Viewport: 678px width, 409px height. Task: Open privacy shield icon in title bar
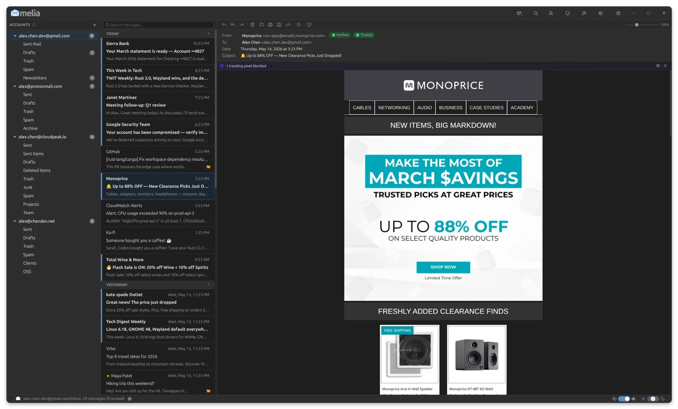point(568,13)
